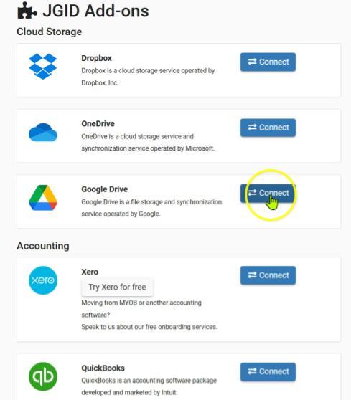This screenshot has height=400, width=351.
Task: Click the Google Drive triangle logo
Action: pos(43,198)
